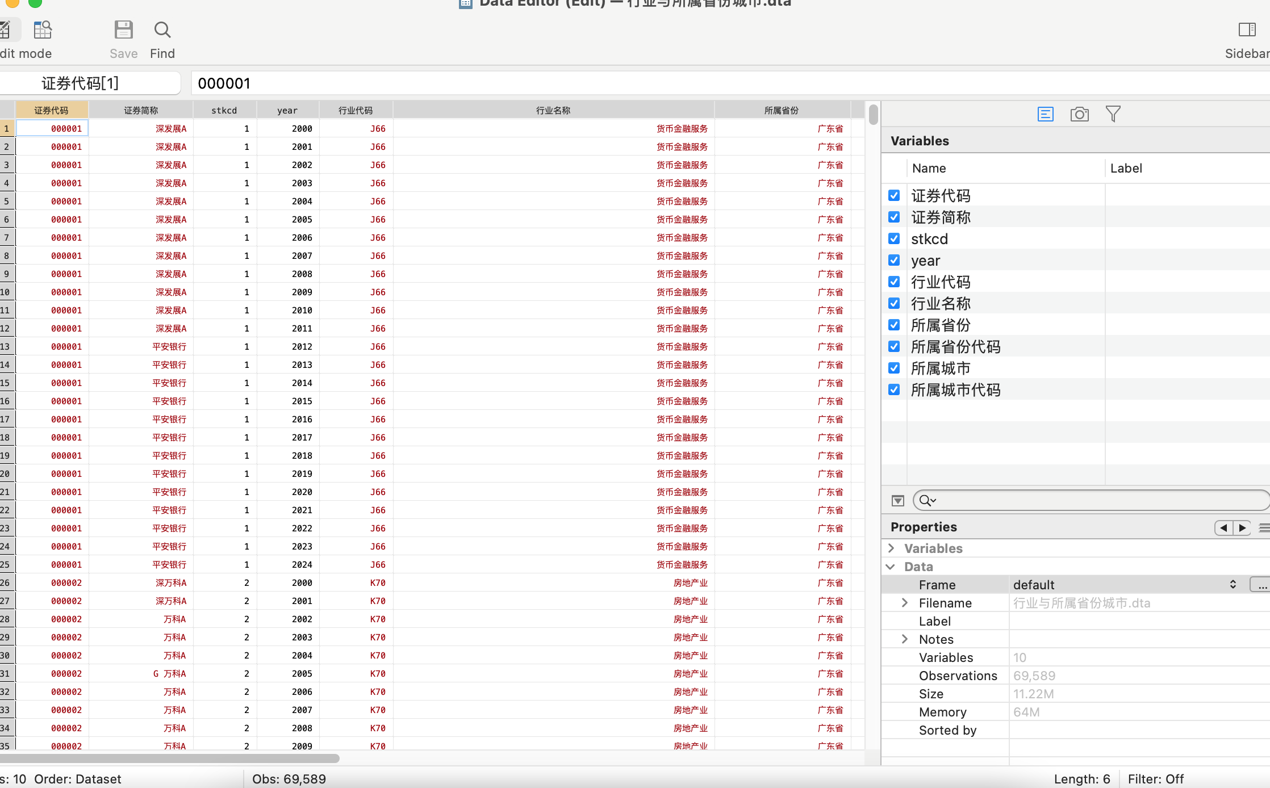
Task: Click the camera Snapshots icon
Action: (1079, 114)
